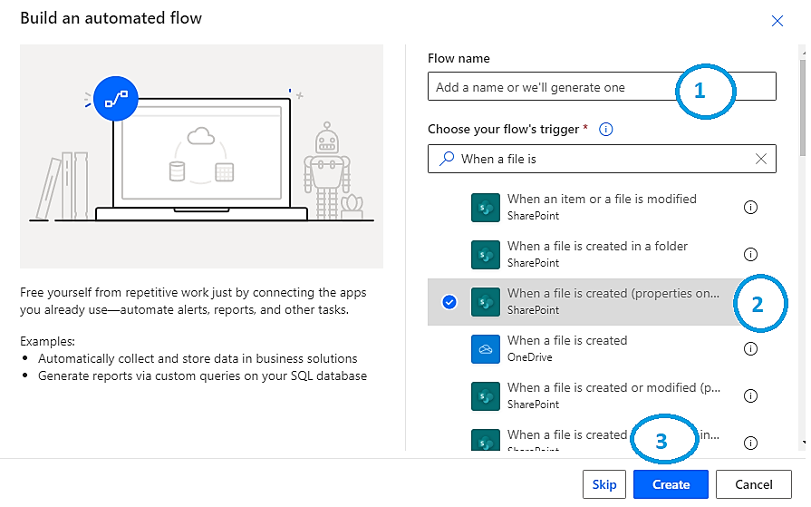Choose 'When a file is created or modified (p...' text
Image resolution: width=811 pixels, height=507 pixels.
[613, 387]
